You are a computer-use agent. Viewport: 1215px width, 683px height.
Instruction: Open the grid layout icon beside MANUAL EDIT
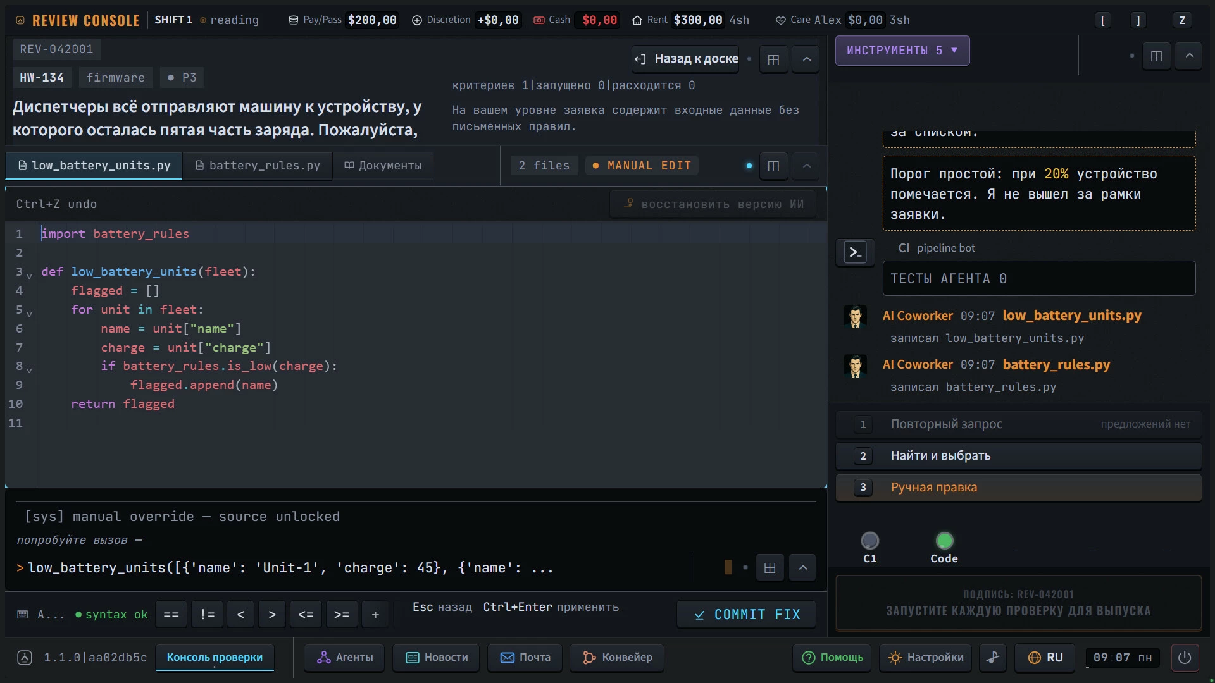(773, 166)
